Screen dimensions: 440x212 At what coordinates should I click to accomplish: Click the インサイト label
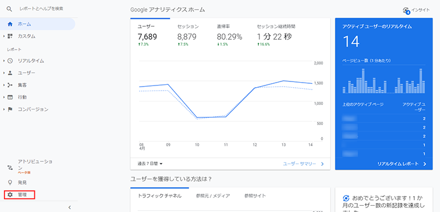click(x=421, y=10)
